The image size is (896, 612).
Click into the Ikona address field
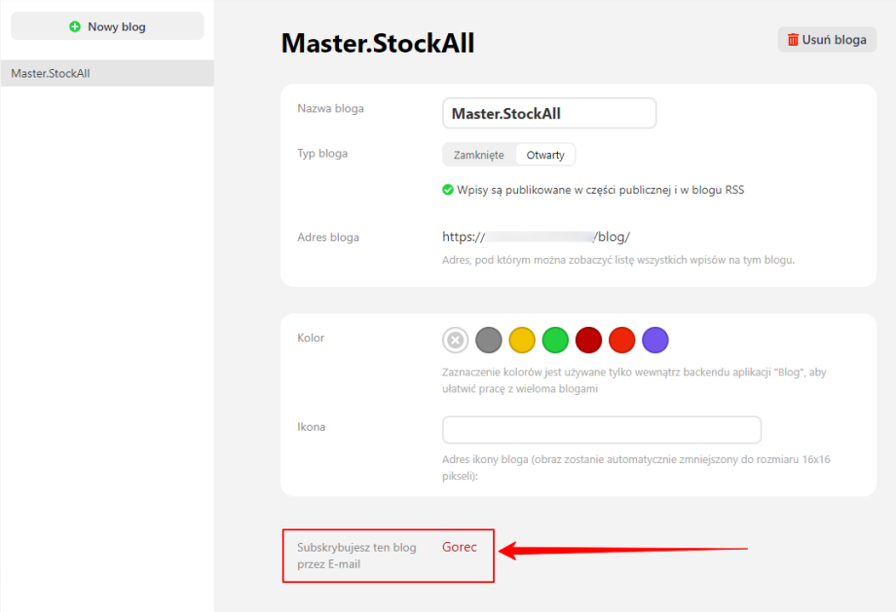point(602,430)
